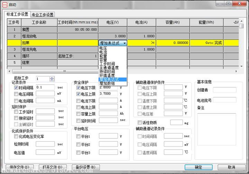Open the 标准工步设置 tab

pos(18,15)
